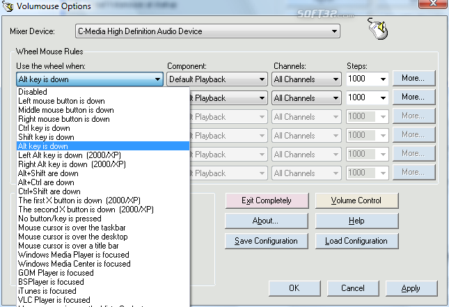The image size is (449, 307).
Task: Select 'Windows Media Player is focused'
Action: (x=103, y=255)
